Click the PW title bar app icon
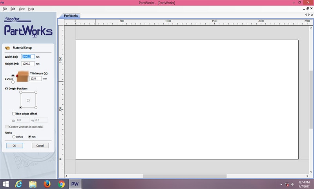This screenshot has height=189, width=314. click(2, 3)
